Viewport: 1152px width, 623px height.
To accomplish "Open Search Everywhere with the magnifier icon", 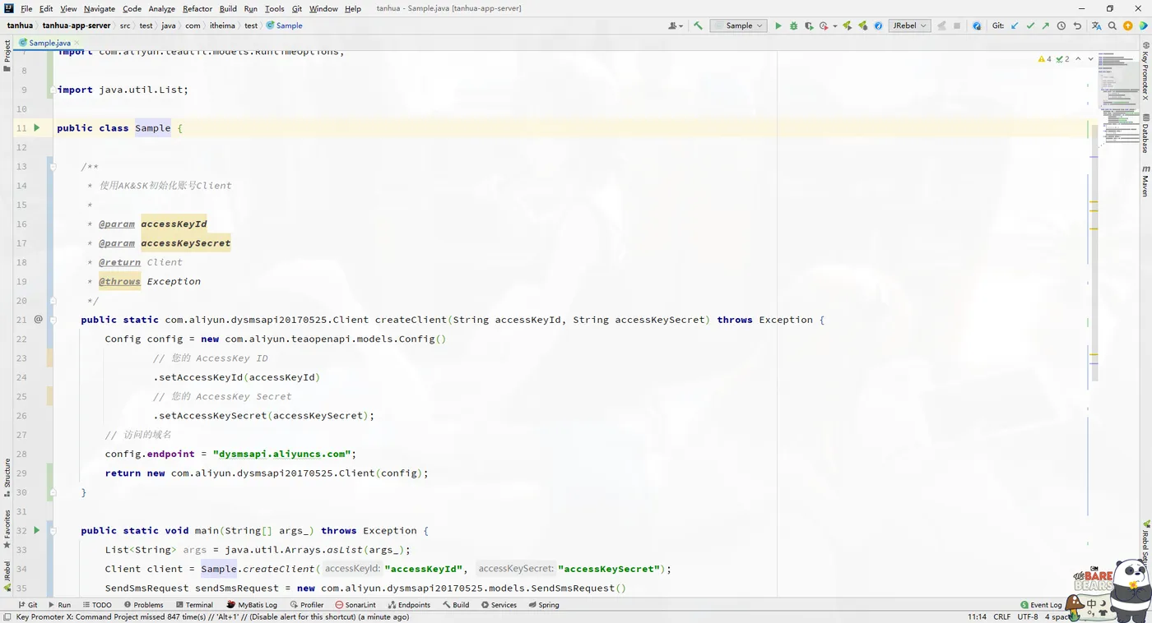I will 1112,25.
